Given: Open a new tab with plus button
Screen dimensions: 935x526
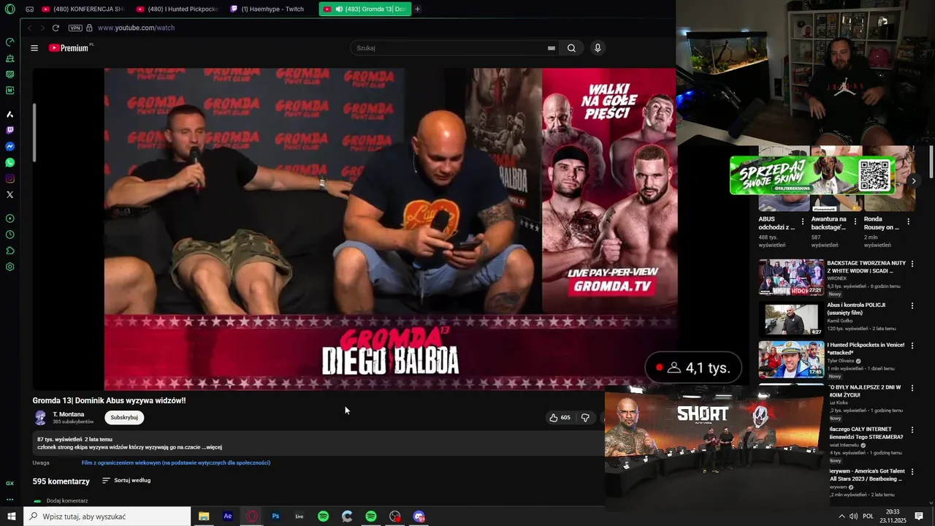Looking at the screenshot, I should tap(417, 9).
